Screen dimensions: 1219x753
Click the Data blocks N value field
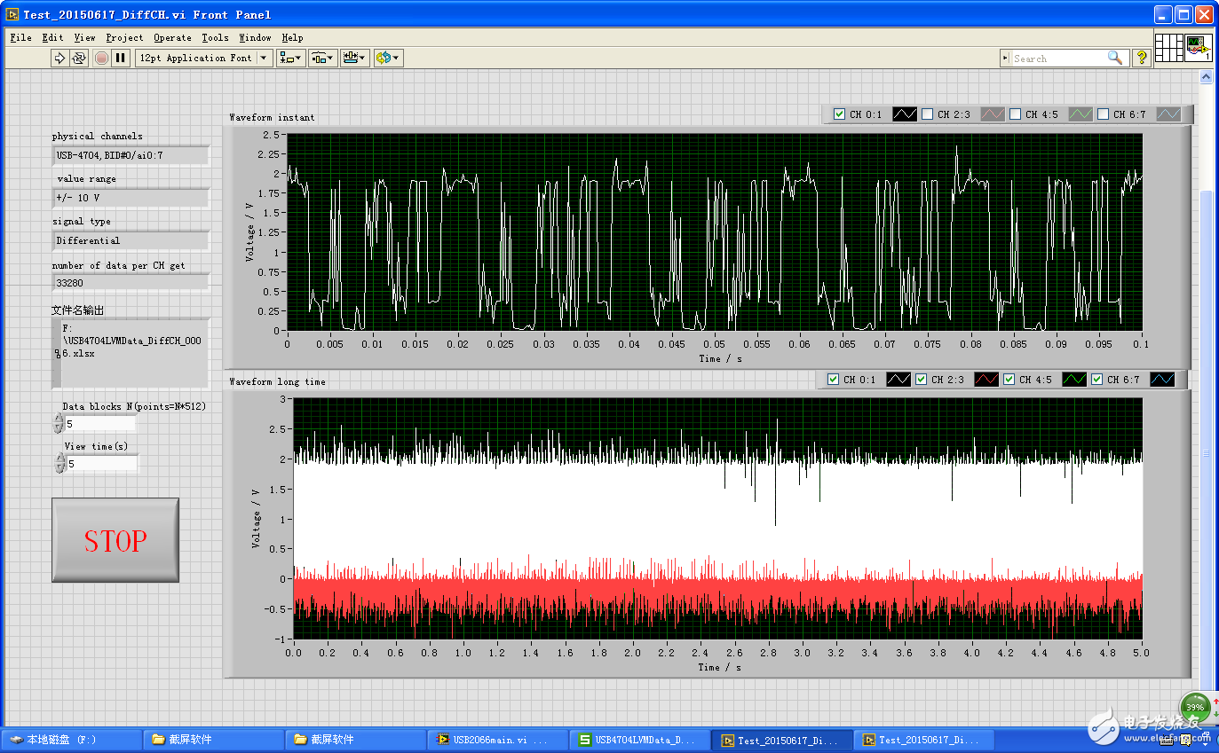(101, 424)
